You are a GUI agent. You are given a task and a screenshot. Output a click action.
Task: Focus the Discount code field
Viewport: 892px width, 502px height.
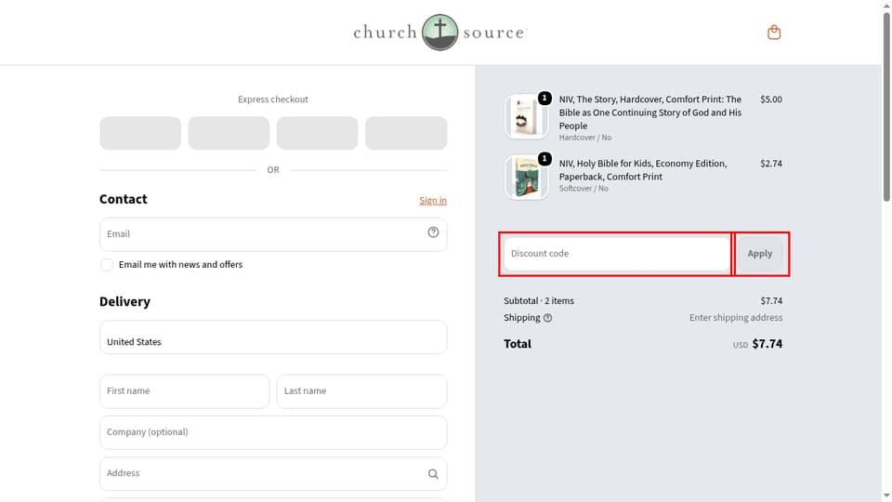coord(617,254)
